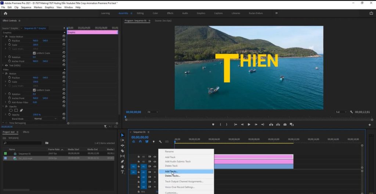Reset Vector Motion Position parameter

[64, 40]
